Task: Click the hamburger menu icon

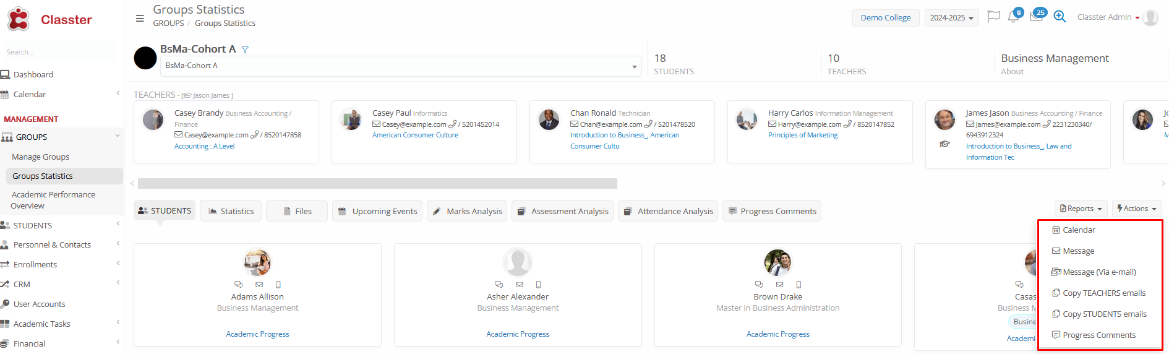Action: [x=140, y=19]
